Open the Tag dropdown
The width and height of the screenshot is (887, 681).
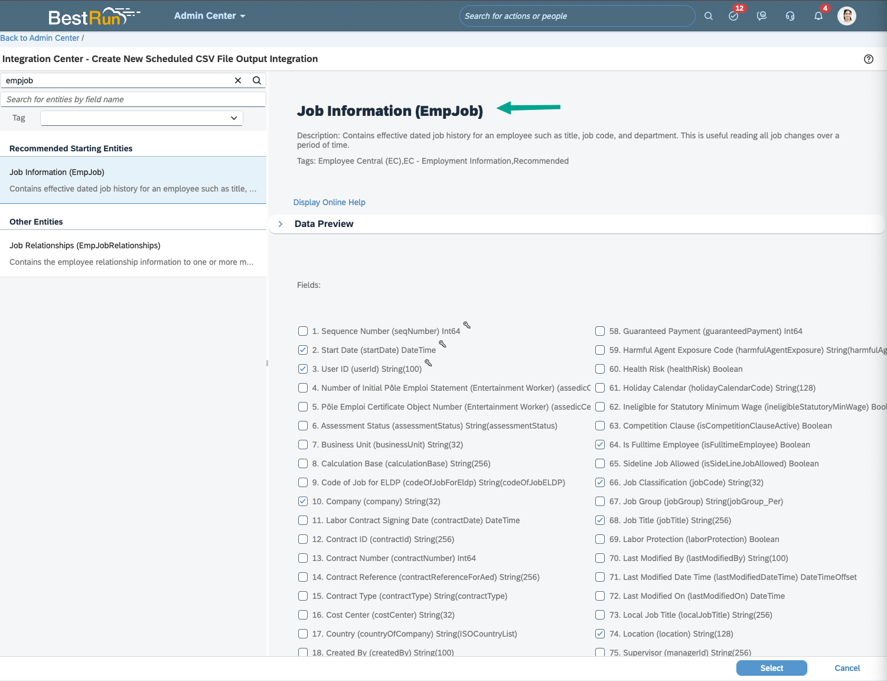click(x=142, y=118)
